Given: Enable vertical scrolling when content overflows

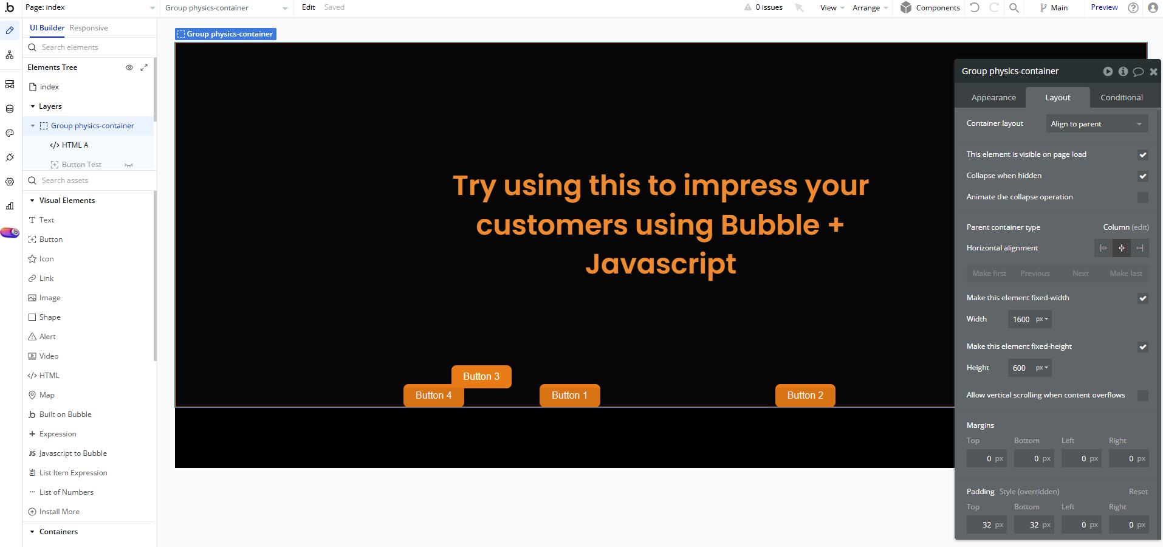Looking at the screenshot, I should click(1143, 396).
